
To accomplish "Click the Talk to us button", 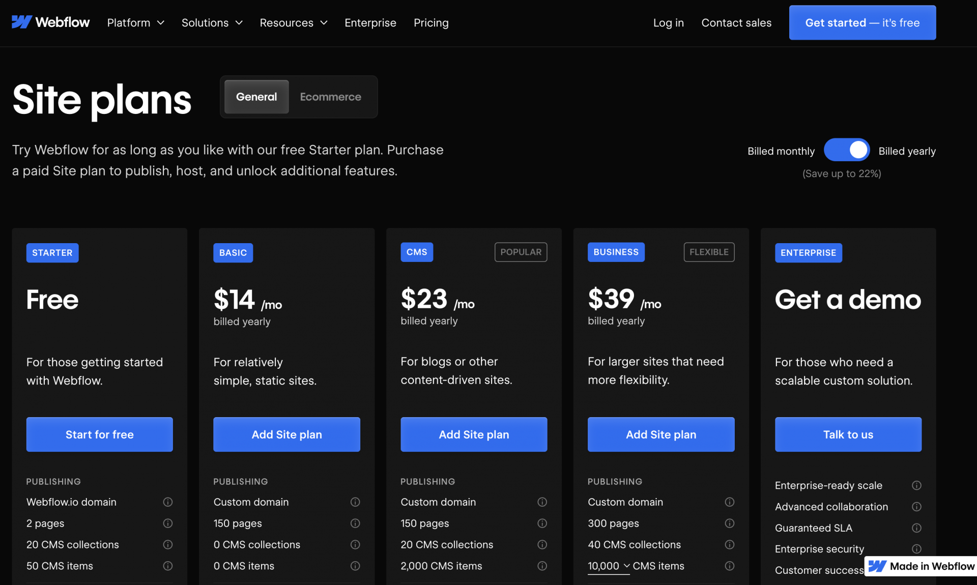I will pos(848,434).
